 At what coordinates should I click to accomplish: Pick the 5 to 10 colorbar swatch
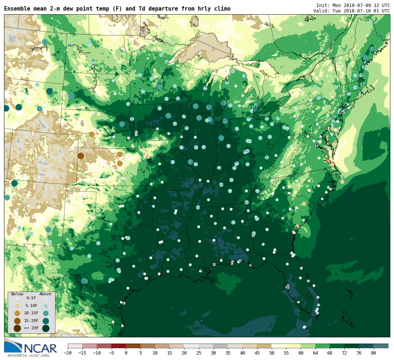coord(148,346)
